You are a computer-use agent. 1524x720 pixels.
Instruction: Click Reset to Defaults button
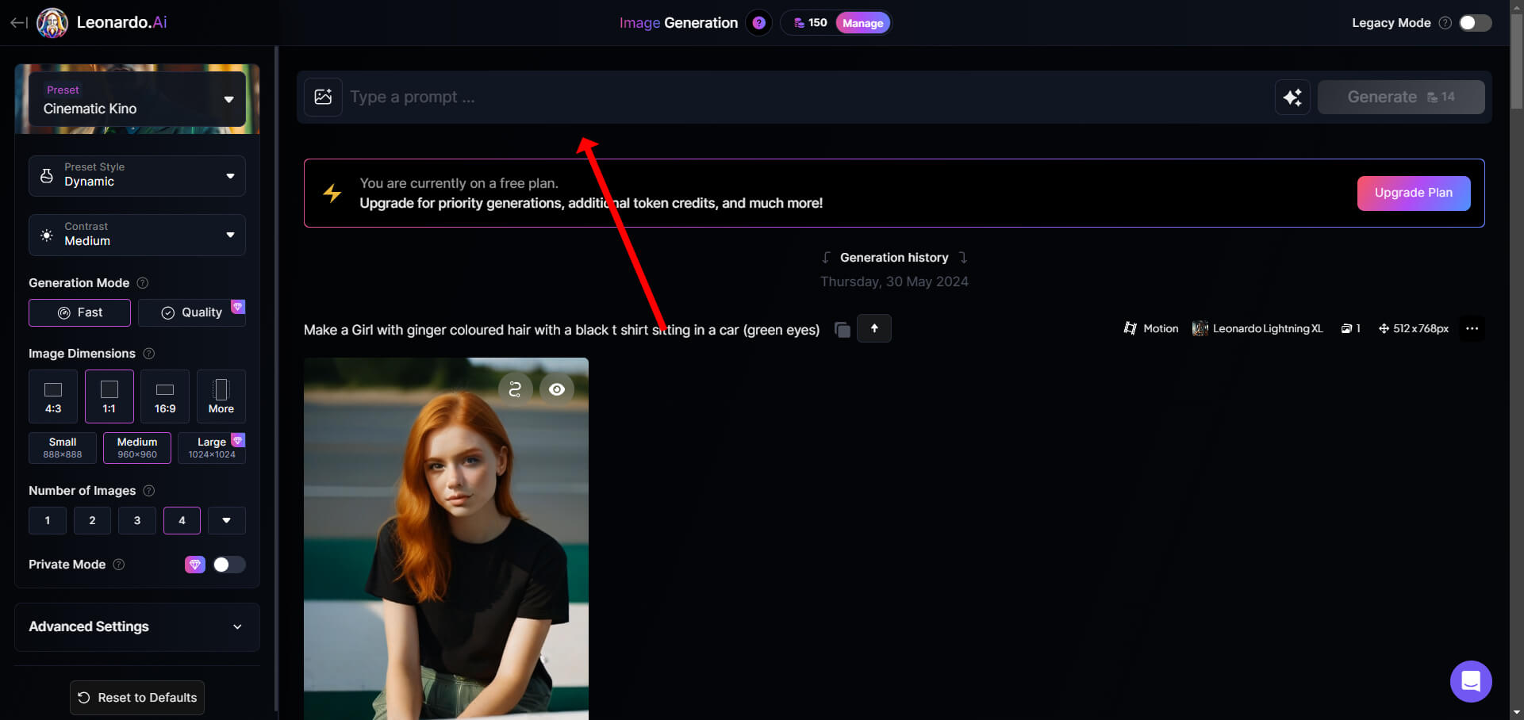click(137, 698)
